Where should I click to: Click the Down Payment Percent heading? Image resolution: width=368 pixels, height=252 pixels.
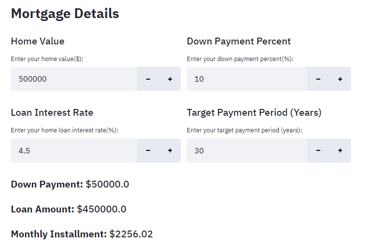[238, 42]
